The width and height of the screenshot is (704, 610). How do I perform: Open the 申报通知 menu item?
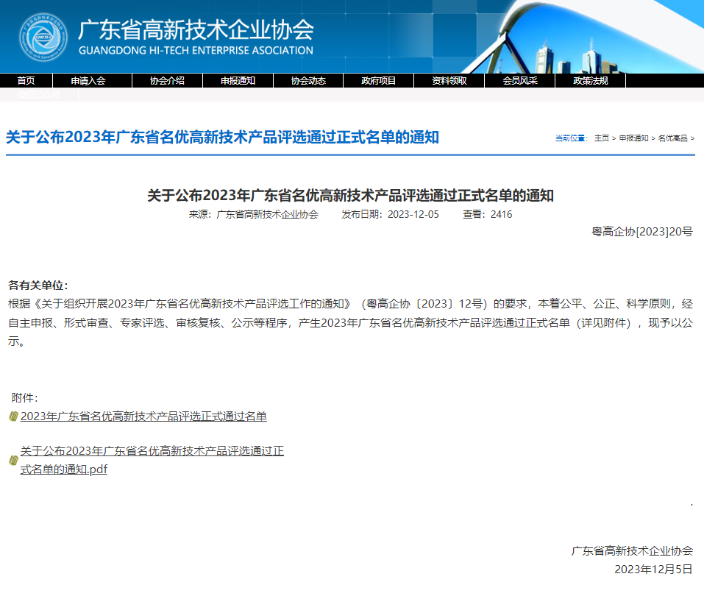(238, 80)
